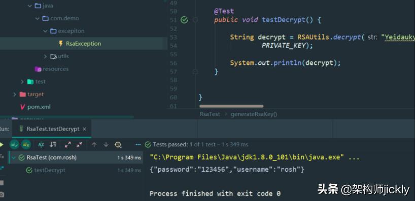Open the RsaException class file
Viewport: 416px width, 201px height.
tap(83, 44)
